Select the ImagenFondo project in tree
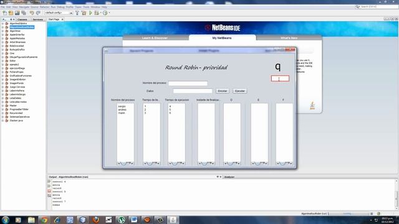Screen dimensions: 399x224 pos(17,83)
